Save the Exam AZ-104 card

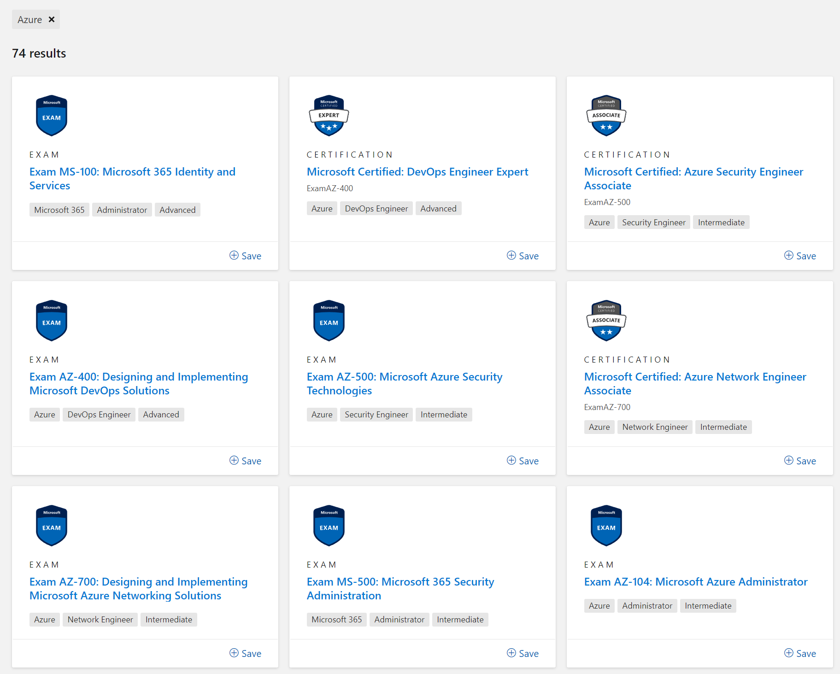(x=800, y=653)
